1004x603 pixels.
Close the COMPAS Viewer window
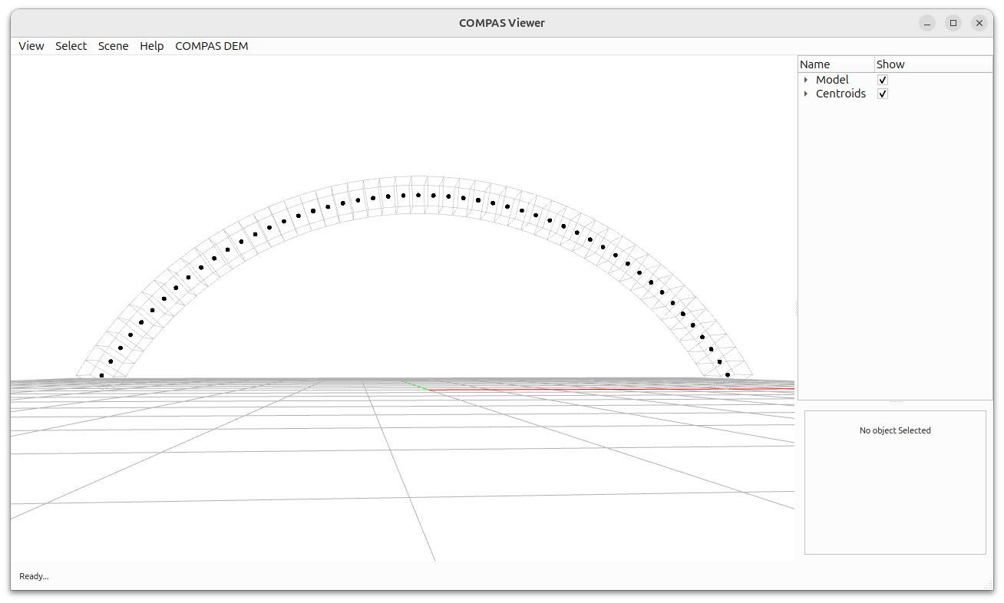(979, 23)
